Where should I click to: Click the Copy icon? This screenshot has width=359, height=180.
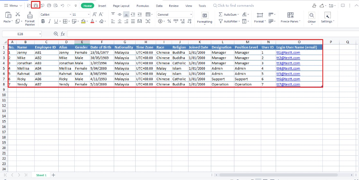pos(17,21)
